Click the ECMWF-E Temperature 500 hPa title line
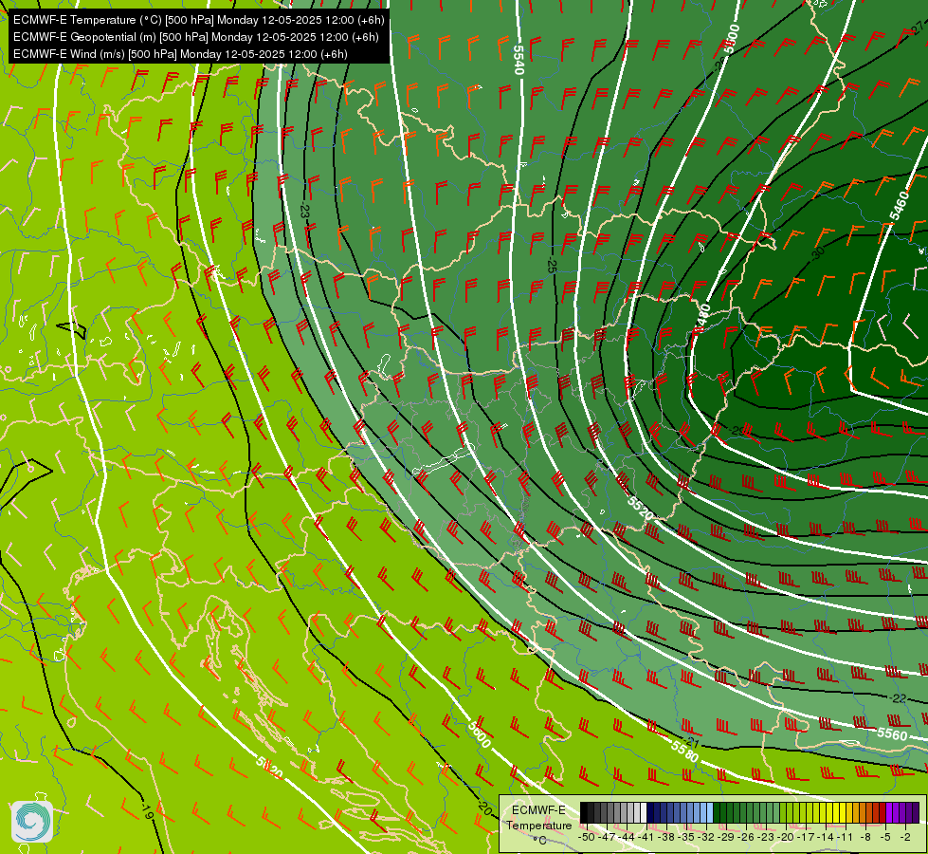The width and height of the screenshot is (928, 854). (198, 20)
